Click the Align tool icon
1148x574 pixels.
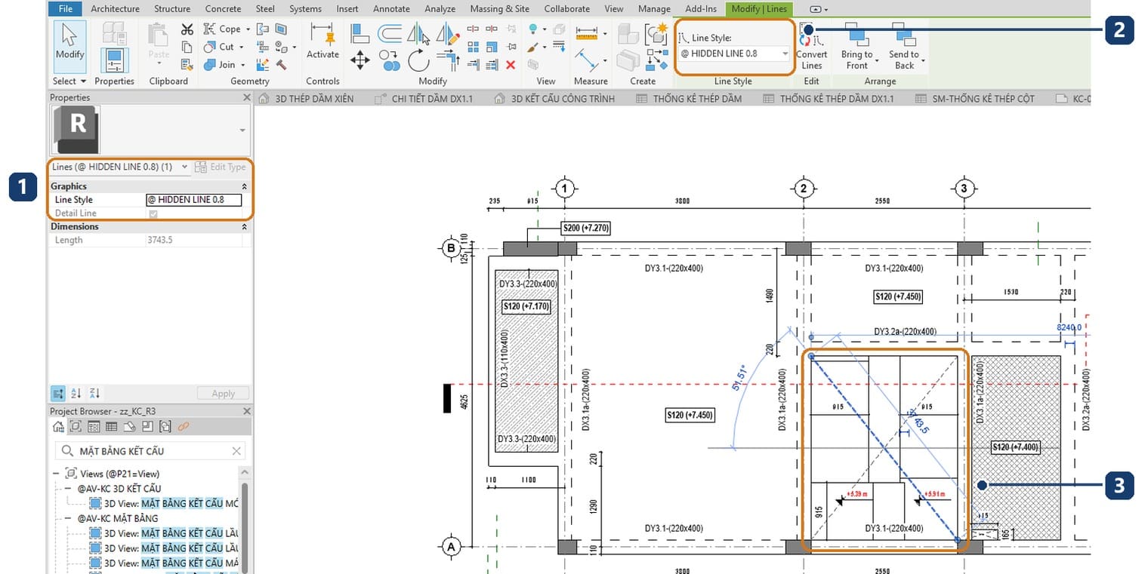(x=360, y=34)
